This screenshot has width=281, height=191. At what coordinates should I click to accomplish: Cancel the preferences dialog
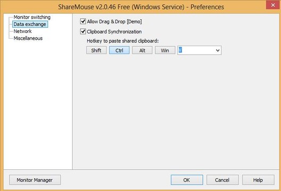[222, 180]
